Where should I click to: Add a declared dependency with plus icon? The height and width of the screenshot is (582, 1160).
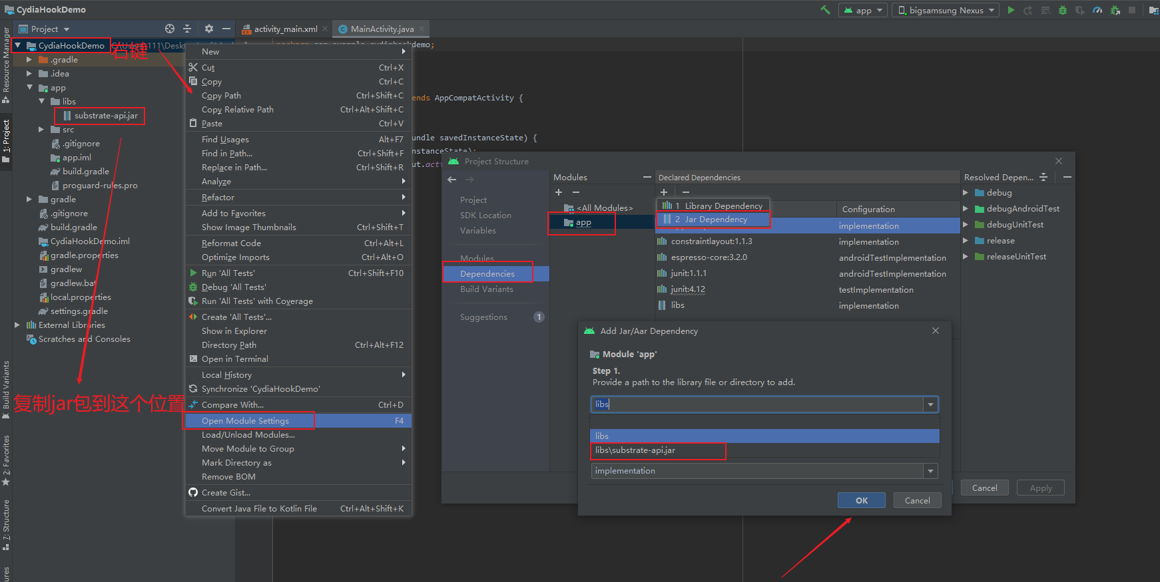tap(664, 192)
